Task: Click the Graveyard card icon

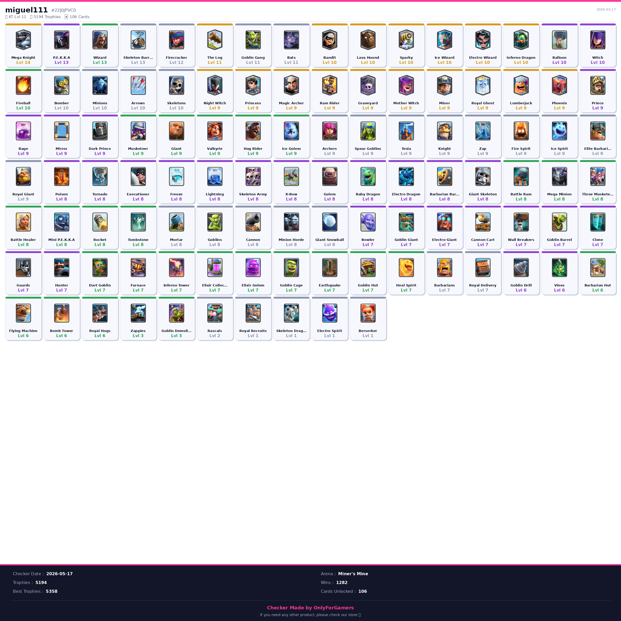Action: tap(368, 85)
